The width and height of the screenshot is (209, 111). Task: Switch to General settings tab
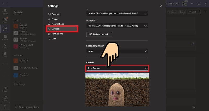[x=55, y=14]
